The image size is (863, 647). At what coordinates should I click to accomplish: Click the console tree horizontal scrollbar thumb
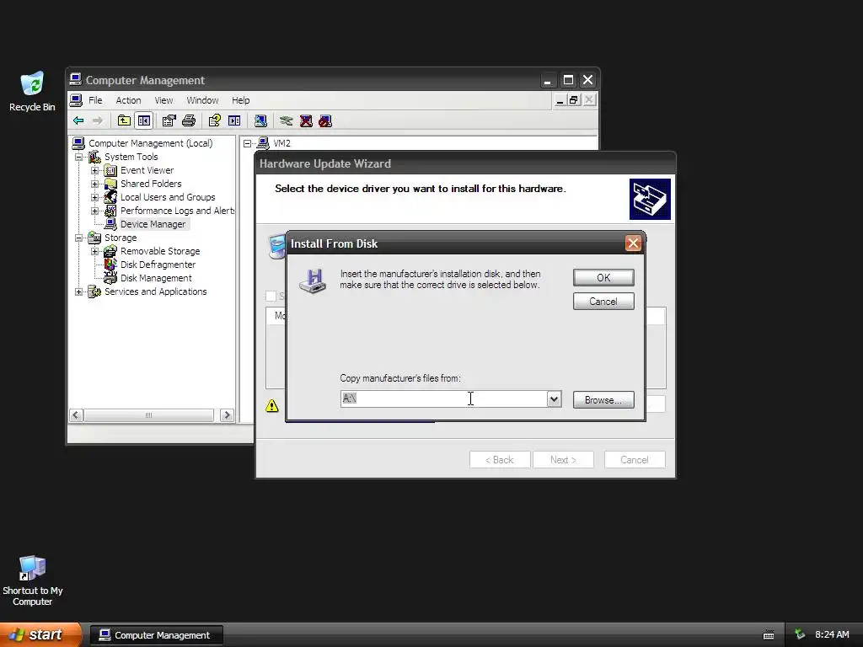coord(148,415)
